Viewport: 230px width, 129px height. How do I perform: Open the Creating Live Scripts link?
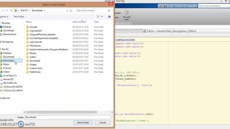pos(125,39)
